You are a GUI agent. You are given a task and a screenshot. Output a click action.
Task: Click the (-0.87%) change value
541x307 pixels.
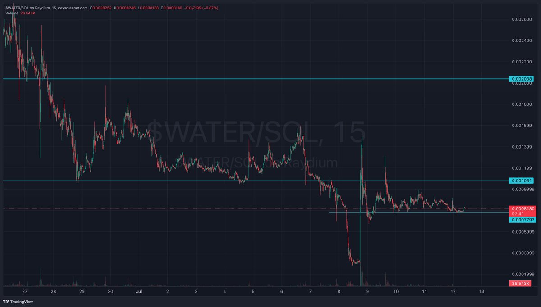tap(211, 8)
